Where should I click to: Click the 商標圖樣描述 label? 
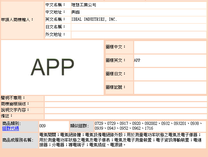pos(15,104)
